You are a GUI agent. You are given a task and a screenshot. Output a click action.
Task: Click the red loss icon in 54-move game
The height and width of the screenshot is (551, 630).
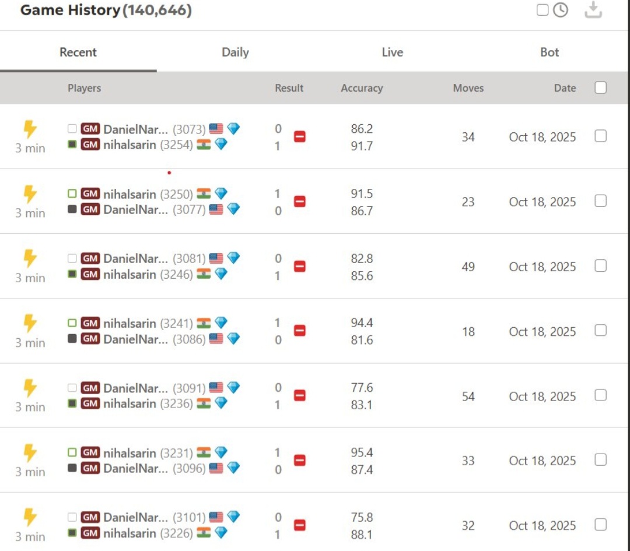pyautogui.click(x=300, y=395)
